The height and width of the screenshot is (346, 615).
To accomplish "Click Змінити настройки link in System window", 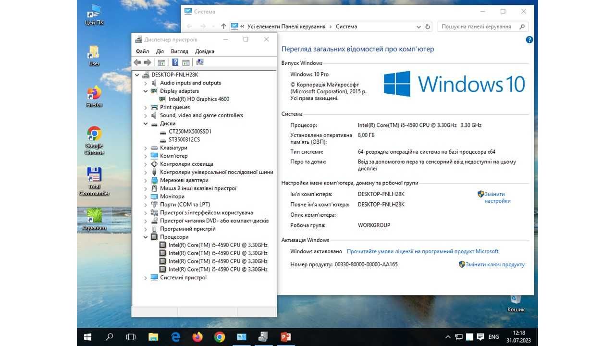I will click(497, 198).
